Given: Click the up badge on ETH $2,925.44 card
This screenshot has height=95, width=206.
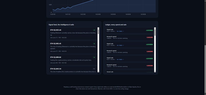Looking at the screenshot, I should [94, 30].
